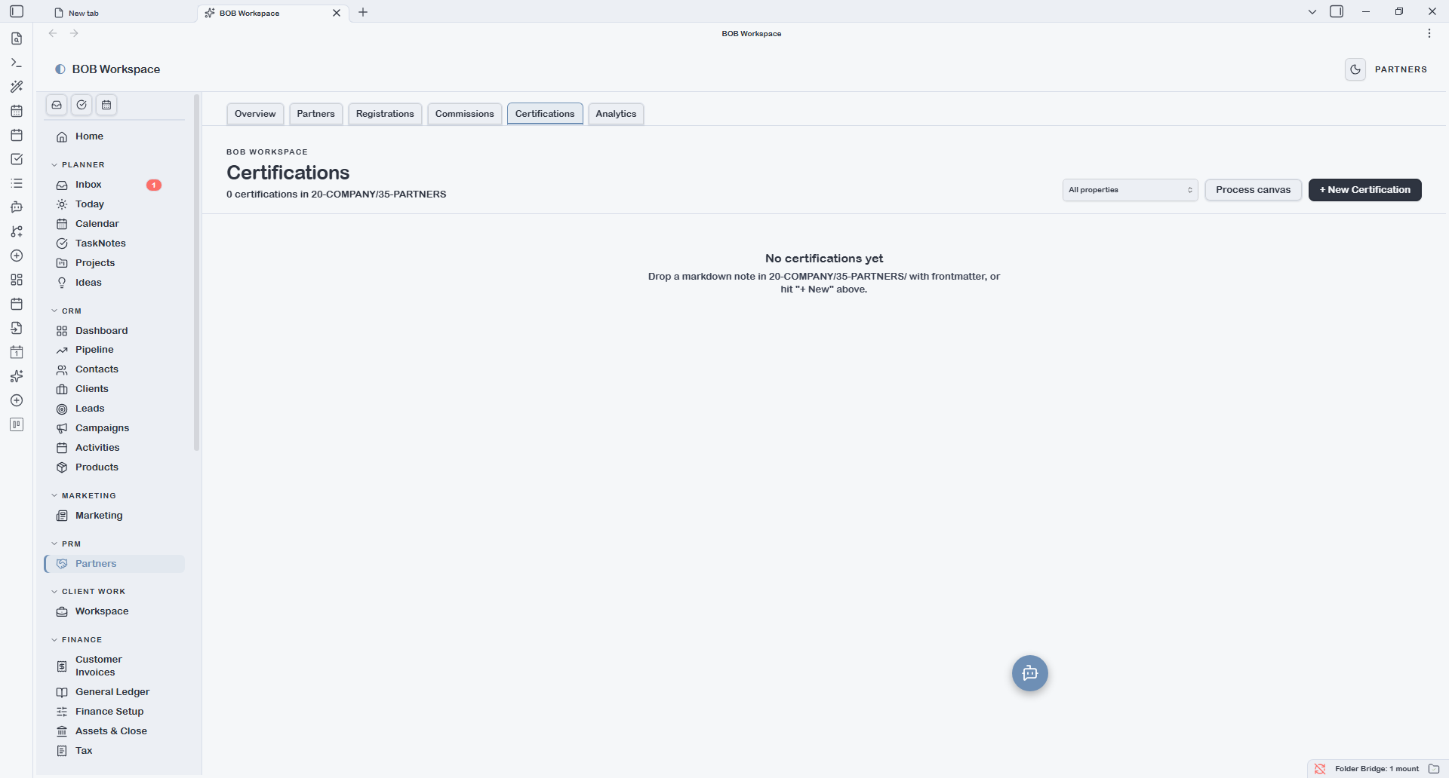1449x778 pixels.
Task: Open the kanban board icon in ribbon
Action: point(17,424)
